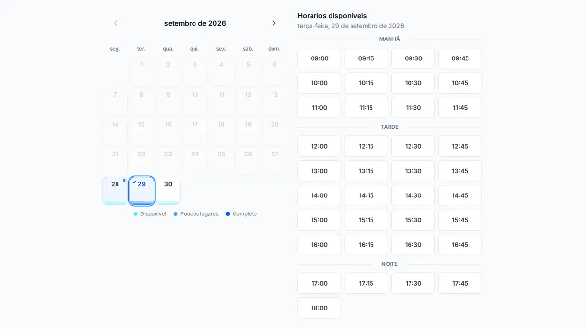This screenshot has height=329, width=585.
Task: Select the 14:00 time slot
Action: 319,195
